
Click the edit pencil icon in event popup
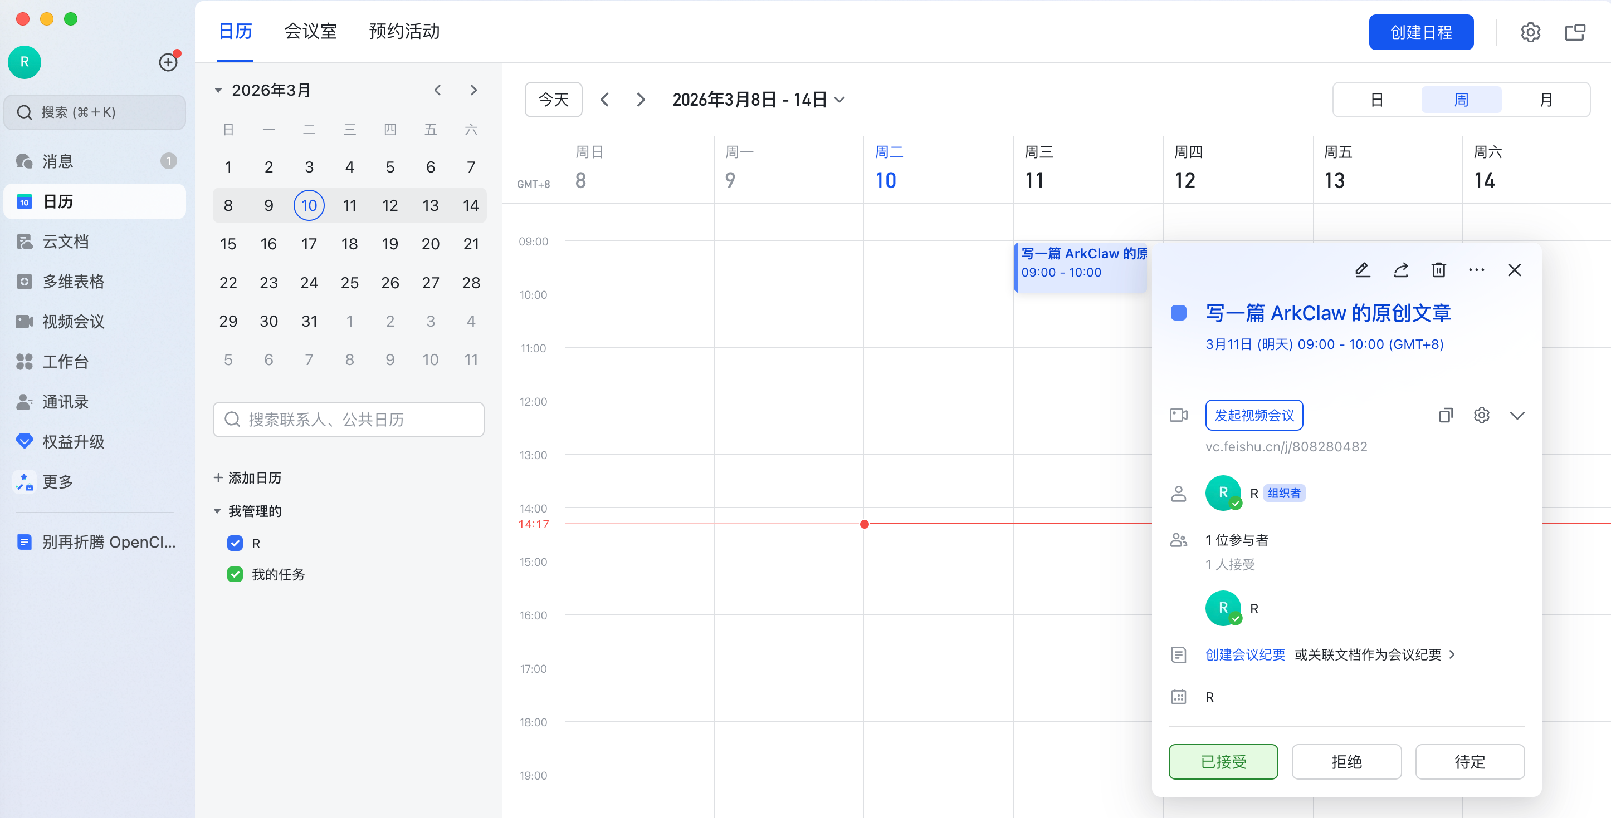[x=1362, y=270]
